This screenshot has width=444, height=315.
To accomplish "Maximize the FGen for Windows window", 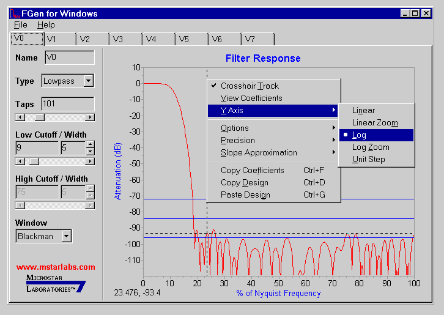I will pos(415,13).
